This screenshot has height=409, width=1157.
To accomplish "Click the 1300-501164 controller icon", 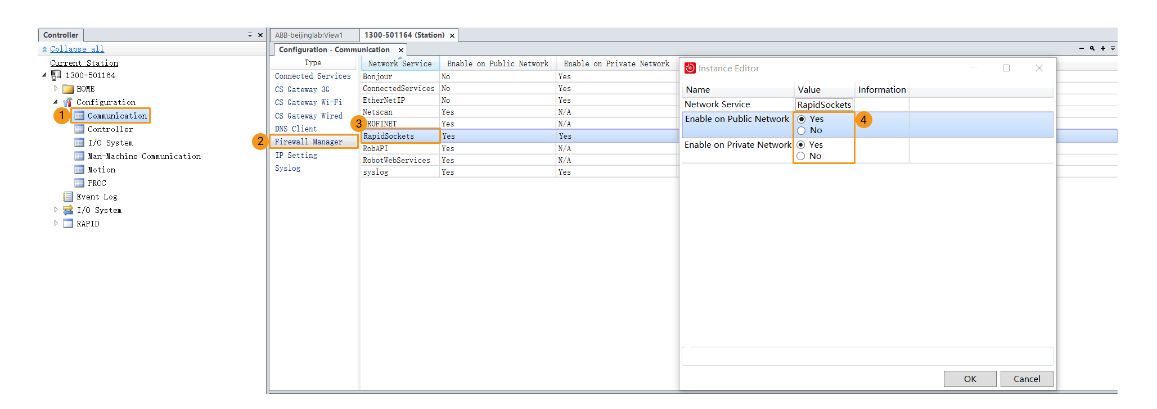I will (x=56, y=75).
